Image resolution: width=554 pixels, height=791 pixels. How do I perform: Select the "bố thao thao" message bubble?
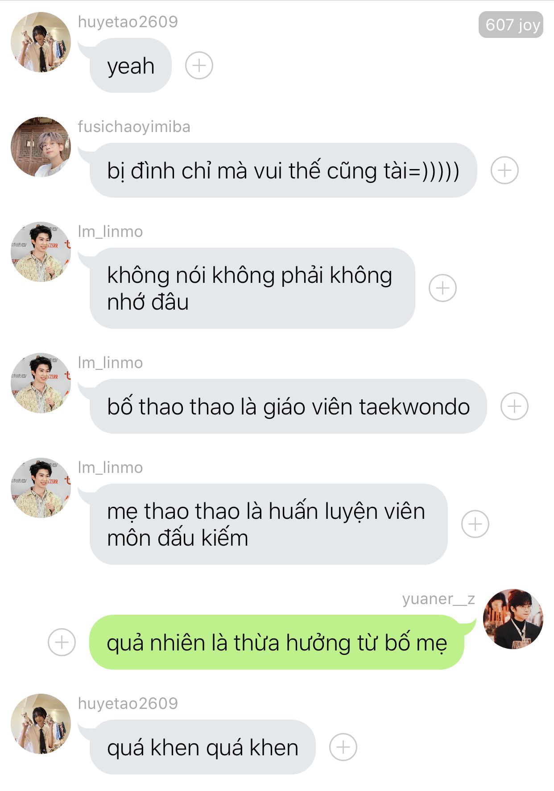point(288,406)
